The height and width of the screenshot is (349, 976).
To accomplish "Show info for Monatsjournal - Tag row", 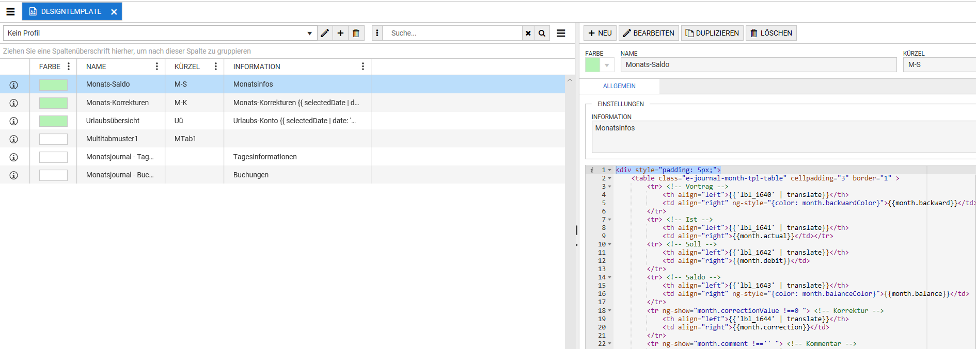I will 14,157.
